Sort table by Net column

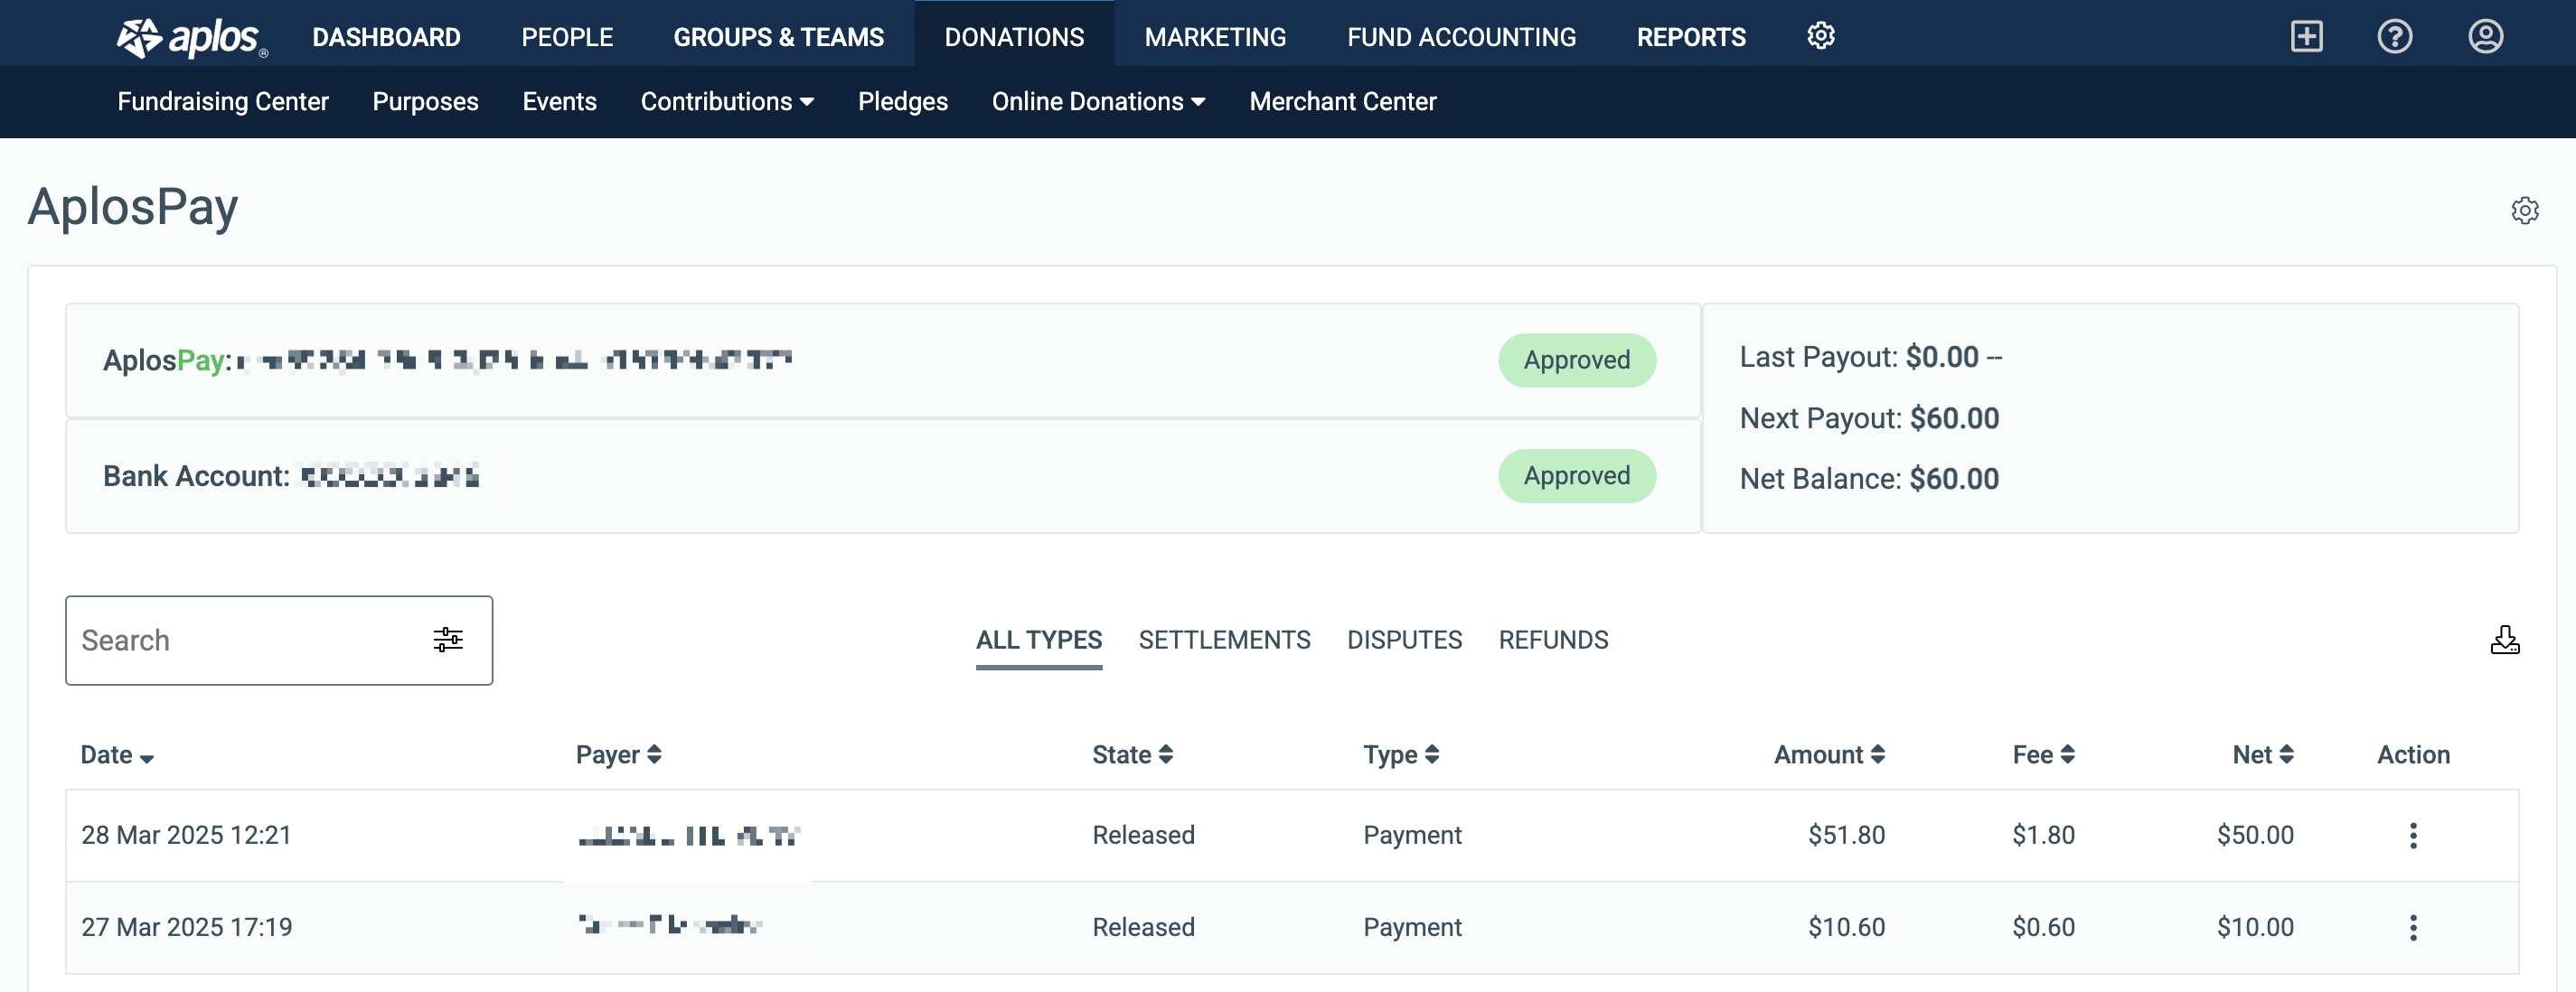tap(2263, 755)
